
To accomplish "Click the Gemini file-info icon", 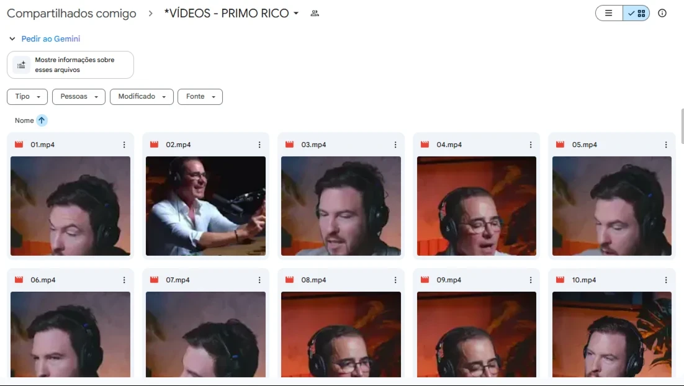I will pos(21,65).
